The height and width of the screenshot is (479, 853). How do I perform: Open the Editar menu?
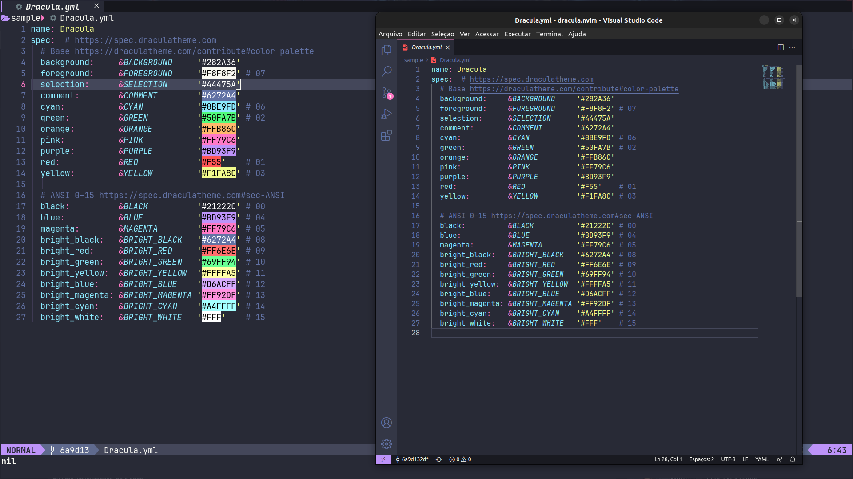click(x=417, y=34)
